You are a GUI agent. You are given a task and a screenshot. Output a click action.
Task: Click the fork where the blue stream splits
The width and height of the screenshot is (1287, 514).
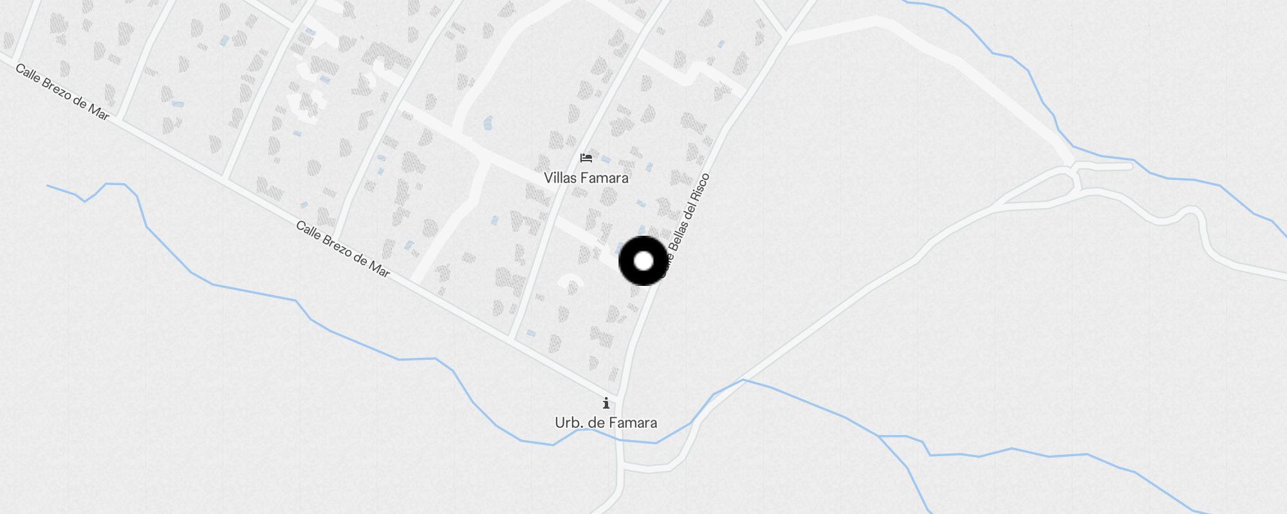(x=879, y=436)
